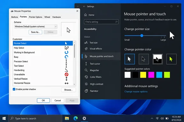Select Normal Select pointer row
Image resolution: width=184 pixels, height=122 pixels.
(43, 43)
